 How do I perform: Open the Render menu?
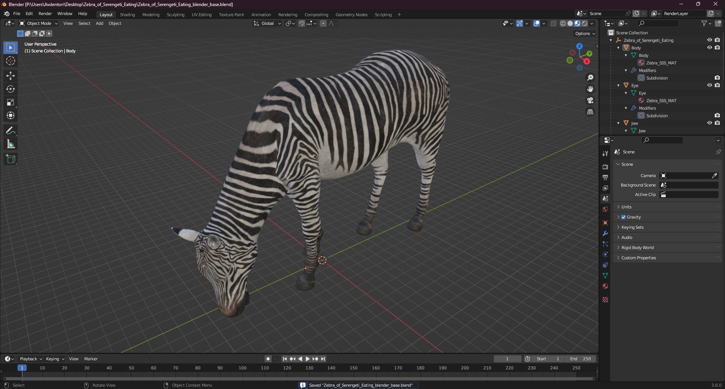[45, 14]
